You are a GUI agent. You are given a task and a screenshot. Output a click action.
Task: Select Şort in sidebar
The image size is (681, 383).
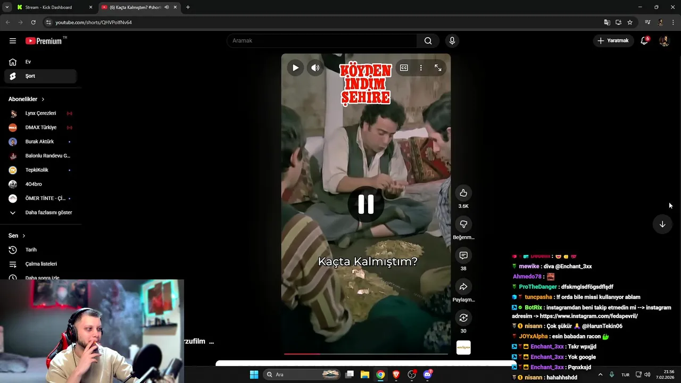point(40,76)
